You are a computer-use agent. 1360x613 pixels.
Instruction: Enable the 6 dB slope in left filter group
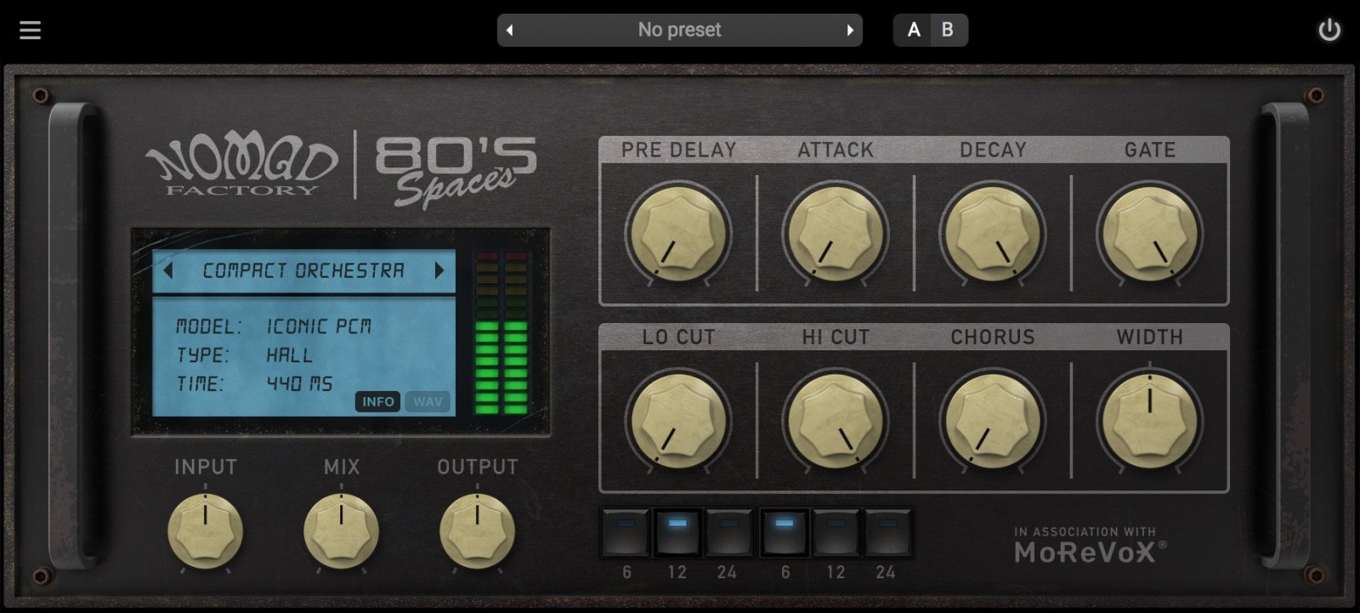pyautogui.click(x=626, y=533)
